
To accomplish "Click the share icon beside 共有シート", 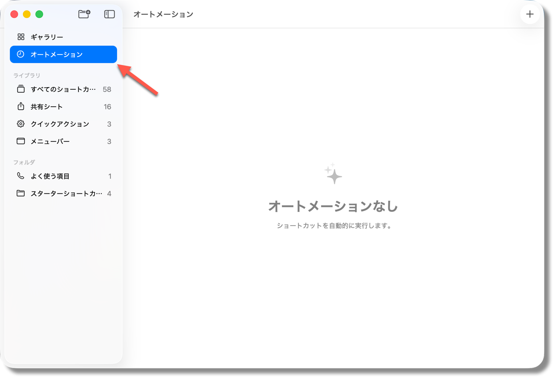I will (20, 106).
